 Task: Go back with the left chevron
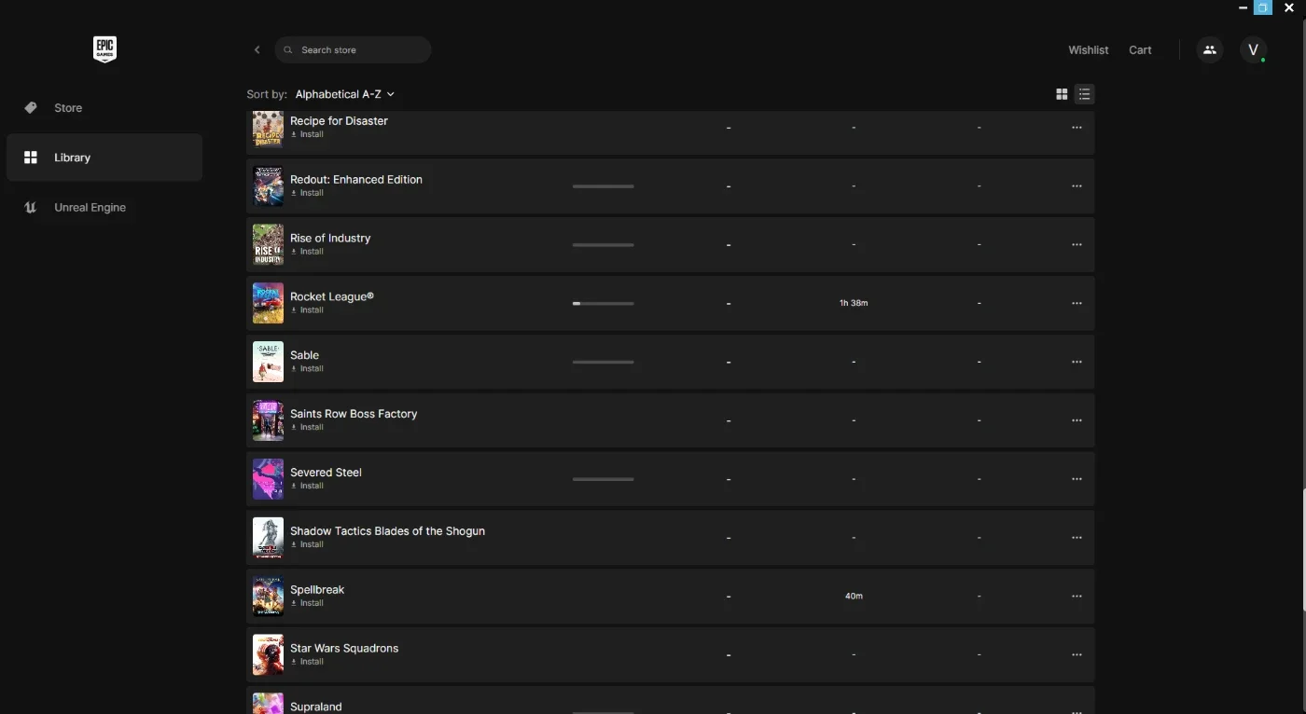click(x=257, y=50)
